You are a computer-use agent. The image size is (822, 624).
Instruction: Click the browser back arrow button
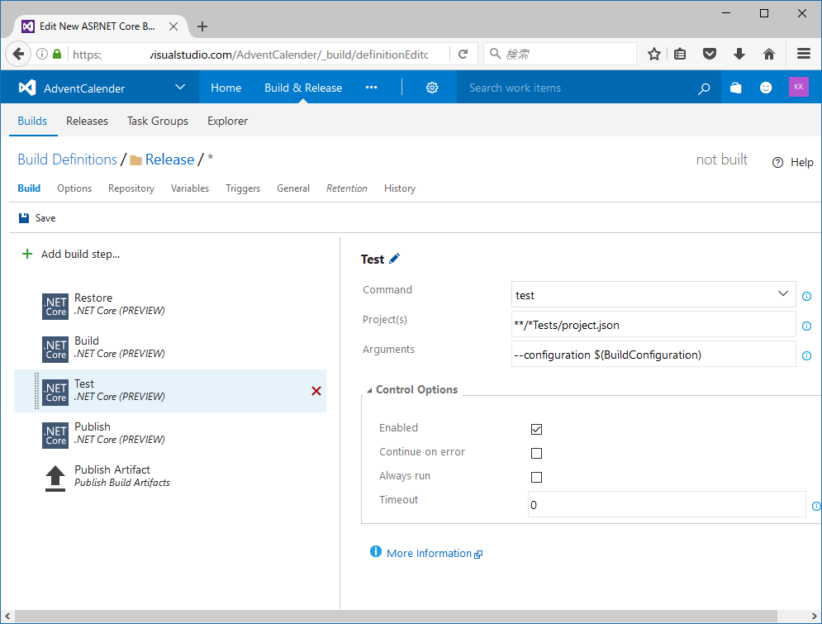pos(18,54)
